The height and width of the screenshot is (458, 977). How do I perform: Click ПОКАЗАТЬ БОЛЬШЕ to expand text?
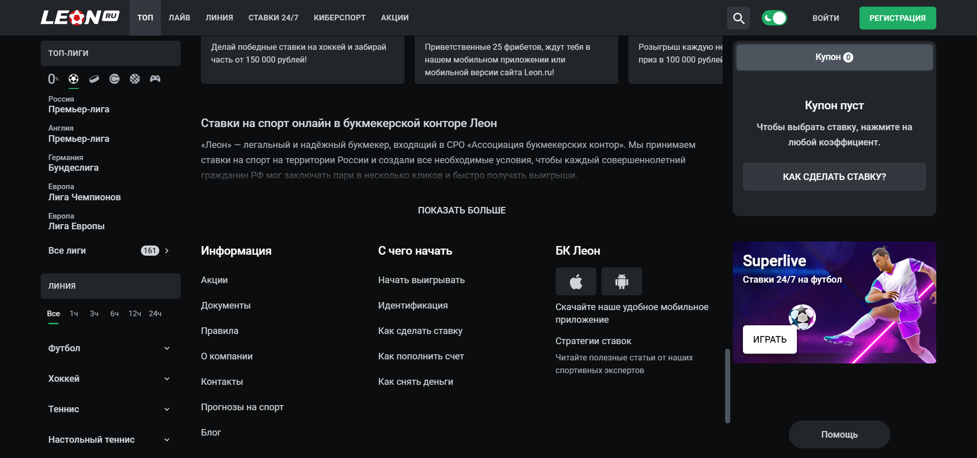click(x=462, y=210)
